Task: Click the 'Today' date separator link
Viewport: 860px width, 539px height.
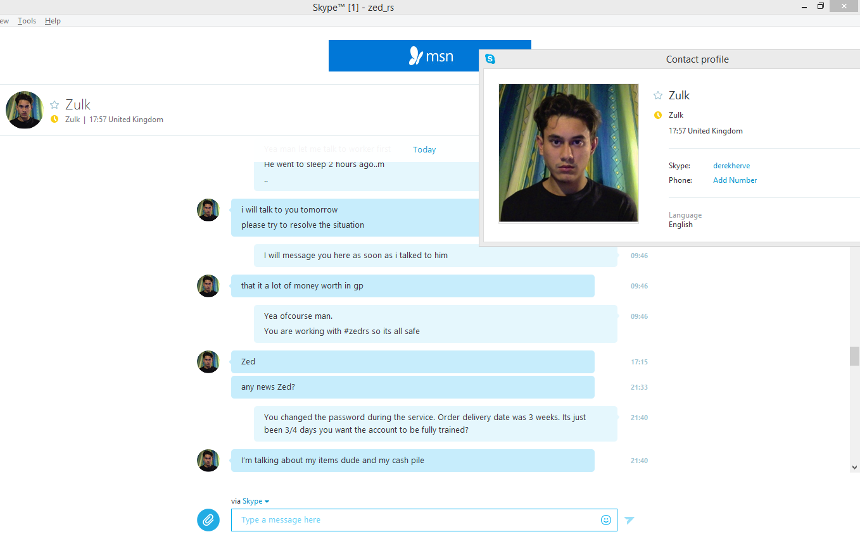Action: 424,150
